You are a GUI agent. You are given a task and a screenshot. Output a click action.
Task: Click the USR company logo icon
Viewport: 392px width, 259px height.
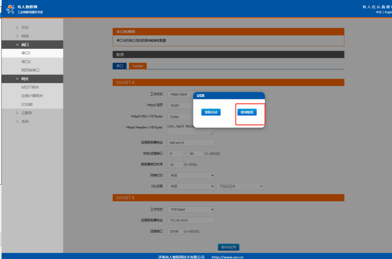point(10,8)
